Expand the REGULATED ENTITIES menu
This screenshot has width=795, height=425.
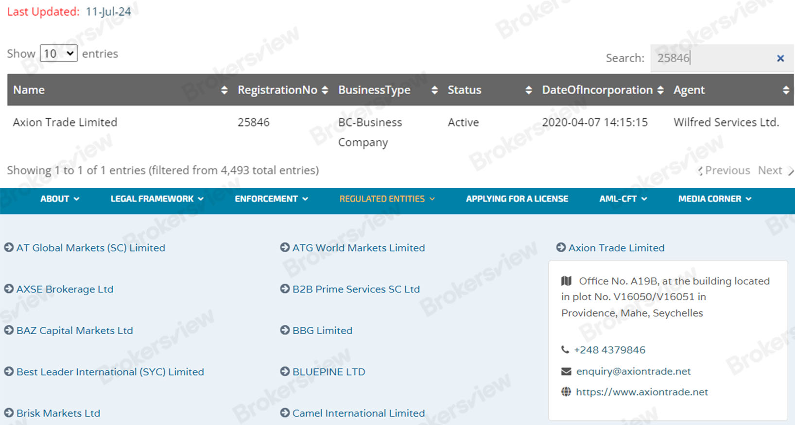[x=387, y=199]
